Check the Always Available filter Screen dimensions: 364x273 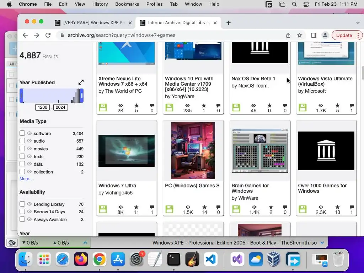click(x=22, y=219)
